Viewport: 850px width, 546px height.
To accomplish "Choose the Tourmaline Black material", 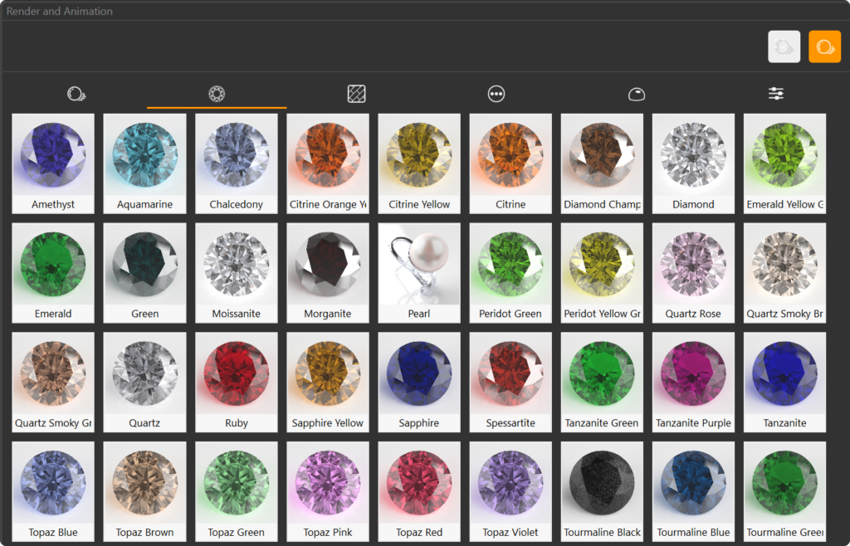I will 602,491.
